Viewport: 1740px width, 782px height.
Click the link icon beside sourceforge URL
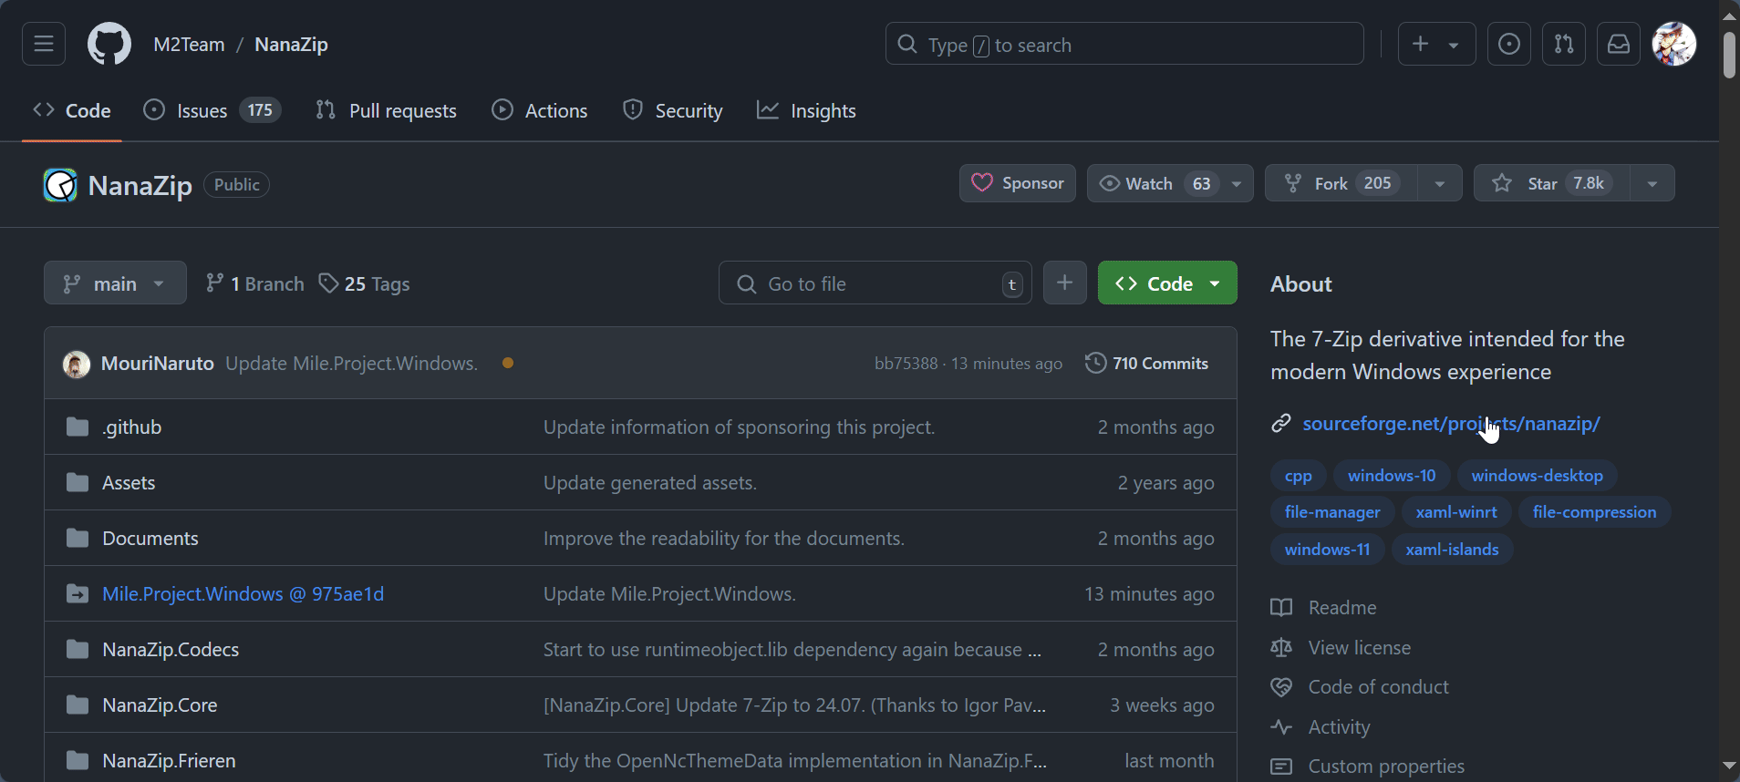1281,423
